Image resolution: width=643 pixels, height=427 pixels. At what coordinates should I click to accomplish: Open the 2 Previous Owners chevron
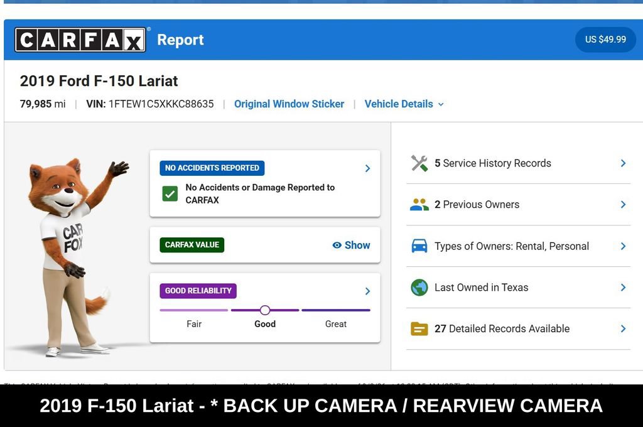pyautogui.click(x=623, y=204)
